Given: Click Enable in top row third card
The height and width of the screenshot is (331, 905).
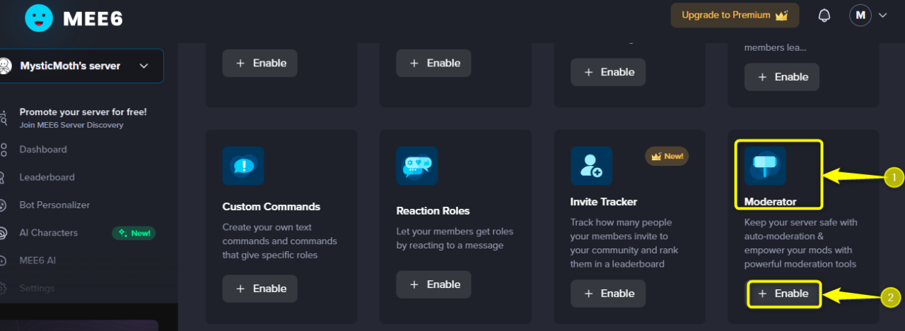Looking at the screenshot, I should (x=608, y=72).
